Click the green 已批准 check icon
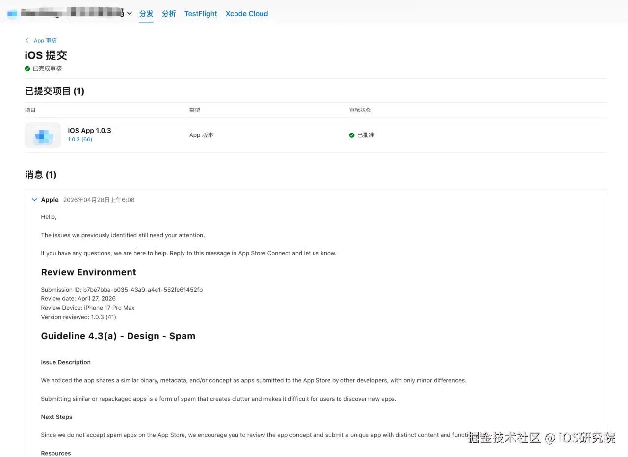 (x=352, y=135)
